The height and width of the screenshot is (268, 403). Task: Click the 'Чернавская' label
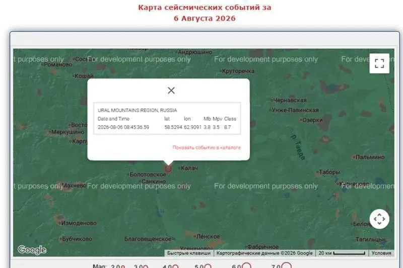(289, 100)
